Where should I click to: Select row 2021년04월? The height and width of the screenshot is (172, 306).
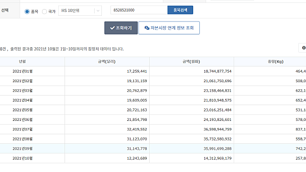click(x=153, y=100)
